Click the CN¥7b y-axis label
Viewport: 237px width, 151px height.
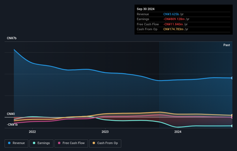[12, 38]
